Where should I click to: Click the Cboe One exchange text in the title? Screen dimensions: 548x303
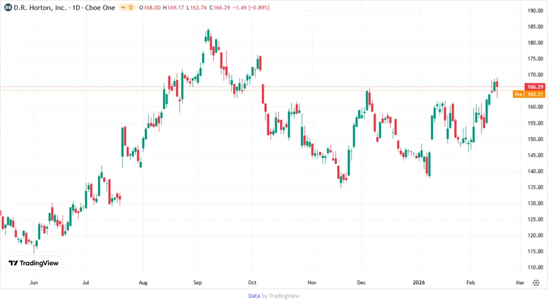coord(100,7)
